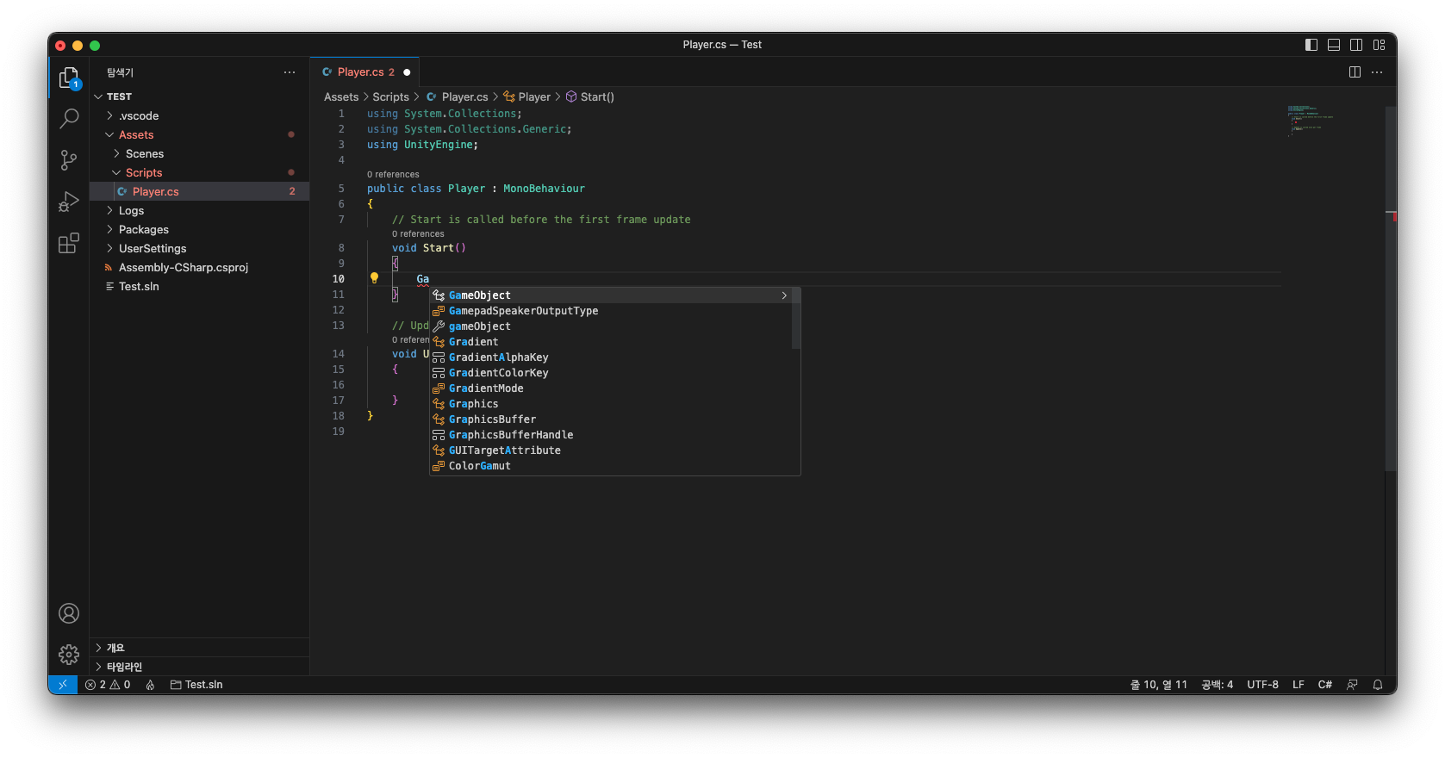1445x758 pixels.
Task: Customize layout from title bar
Action: click(1379, 45)
